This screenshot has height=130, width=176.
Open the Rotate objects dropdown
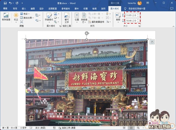click(108, 22)
